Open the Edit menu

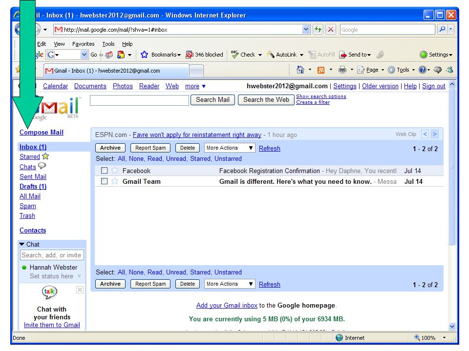pos(41,44)
